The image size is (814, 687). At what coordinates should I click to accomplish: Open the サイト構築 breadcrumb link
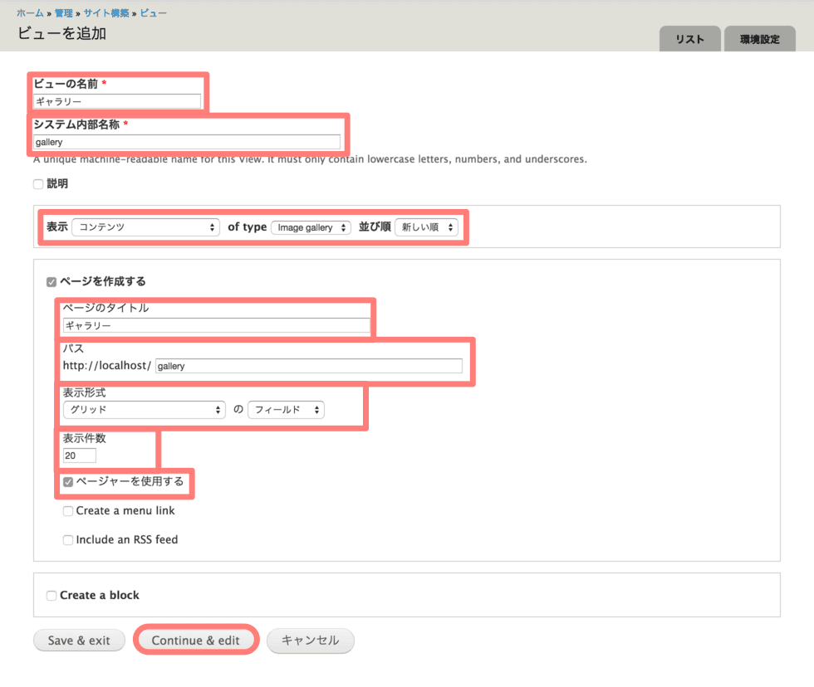pos(106,13)
